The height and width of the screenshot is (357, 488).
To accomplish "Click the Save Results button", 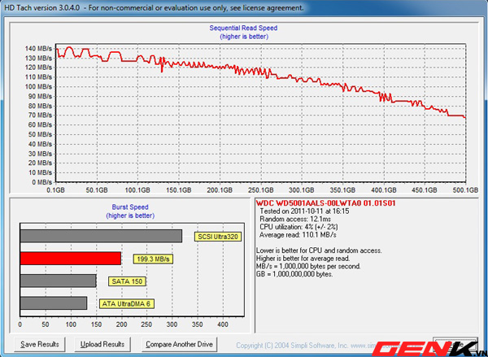I will point(40,344).
